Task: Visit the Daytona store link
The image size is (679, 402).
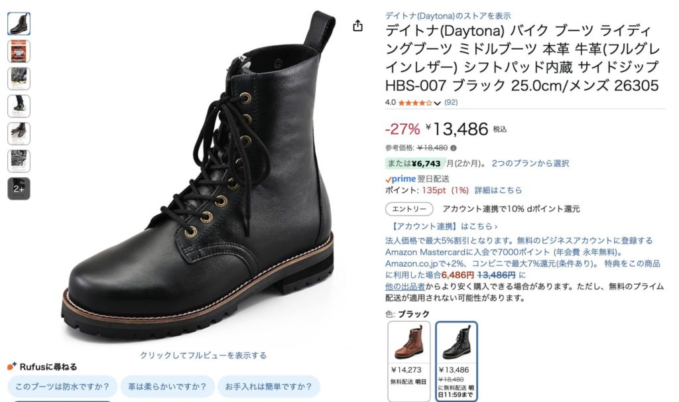Action: tap(448, 16)
